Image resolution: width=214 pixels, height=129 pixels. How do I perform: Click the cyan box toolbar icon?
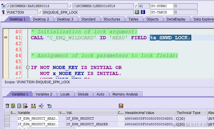(49, 106)
